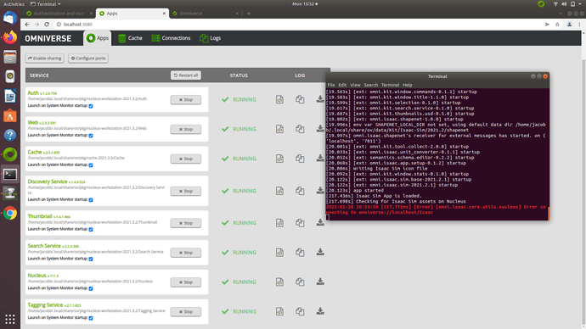Copy the Web service log

coord(300,129)
